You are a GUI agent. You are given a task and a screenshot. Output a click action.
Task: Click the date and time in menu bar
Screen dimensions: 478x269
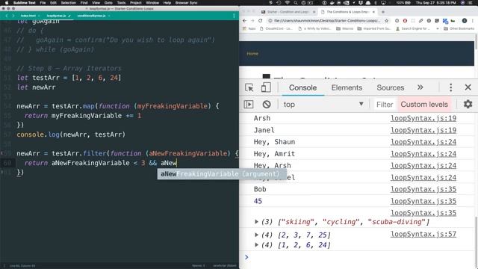[436, 3]
